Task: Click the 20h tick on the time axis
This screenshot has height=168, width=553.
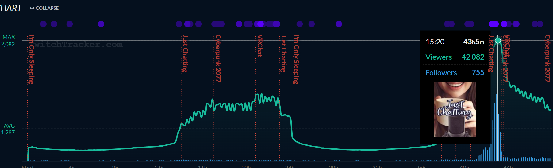Action: (x=246, y=166)
